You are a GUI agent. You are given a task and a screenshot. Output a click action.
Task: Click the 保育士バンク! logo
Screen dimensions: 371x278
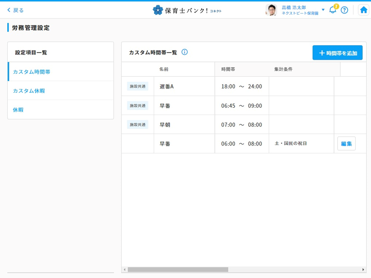[187, 10]
